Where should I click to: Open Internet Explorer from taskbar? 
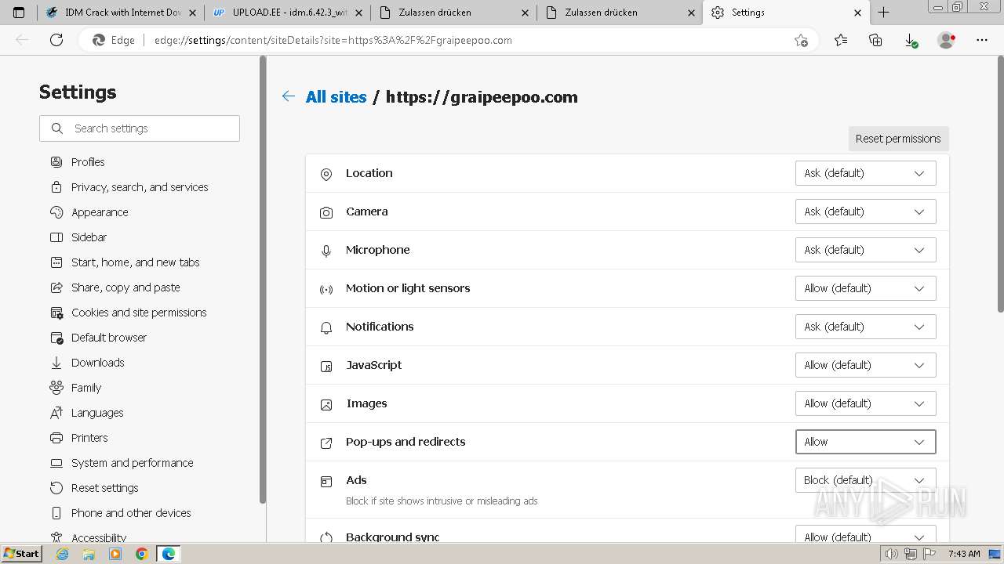[x=63, y=554]
